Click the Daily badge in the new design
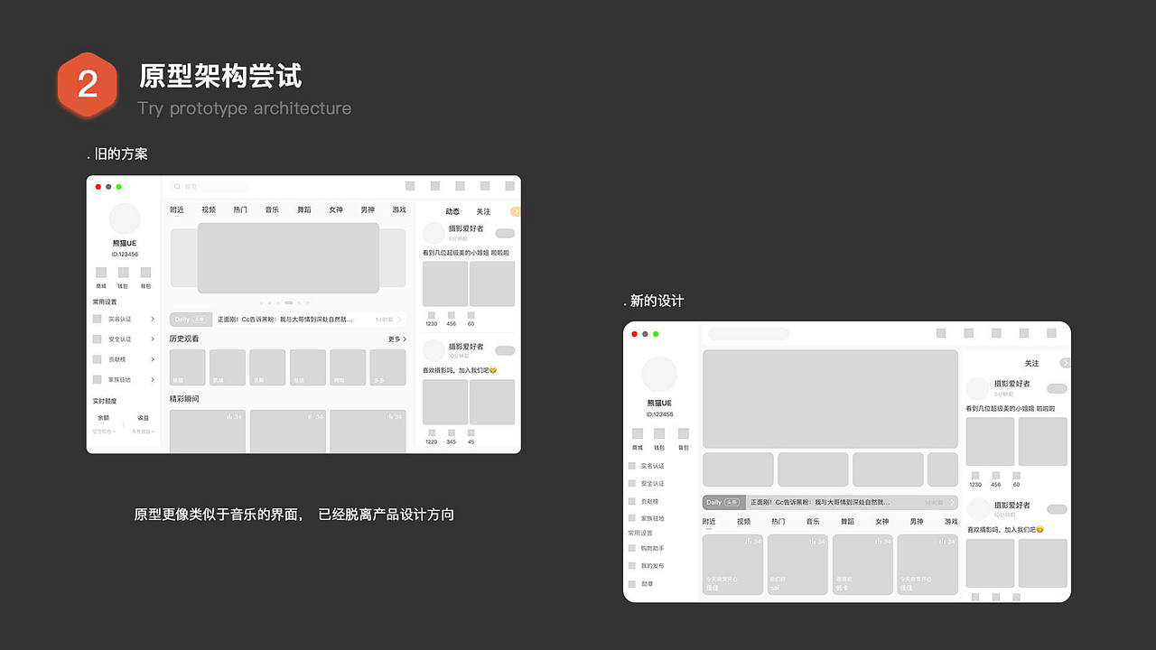The image size is (1156, 650). (722, 502)
